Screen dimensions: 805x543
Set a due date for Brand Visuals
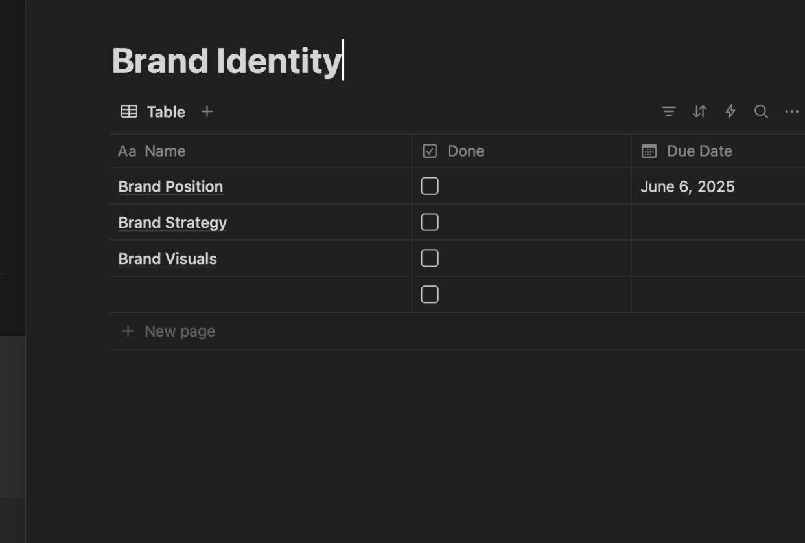tap(718, 259)
